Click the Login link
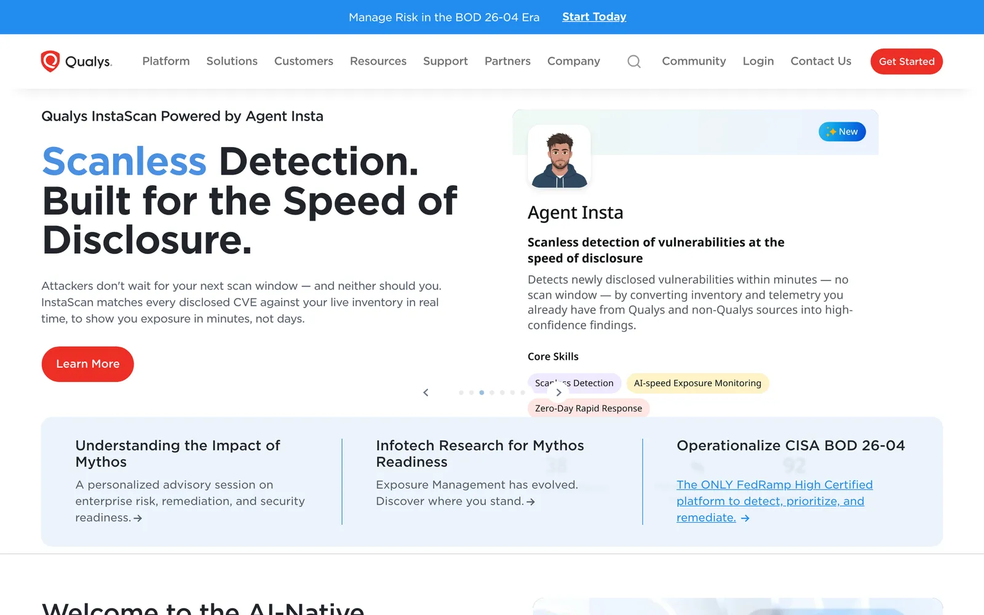Screen dimensions: 984x615 click(758, 61)
